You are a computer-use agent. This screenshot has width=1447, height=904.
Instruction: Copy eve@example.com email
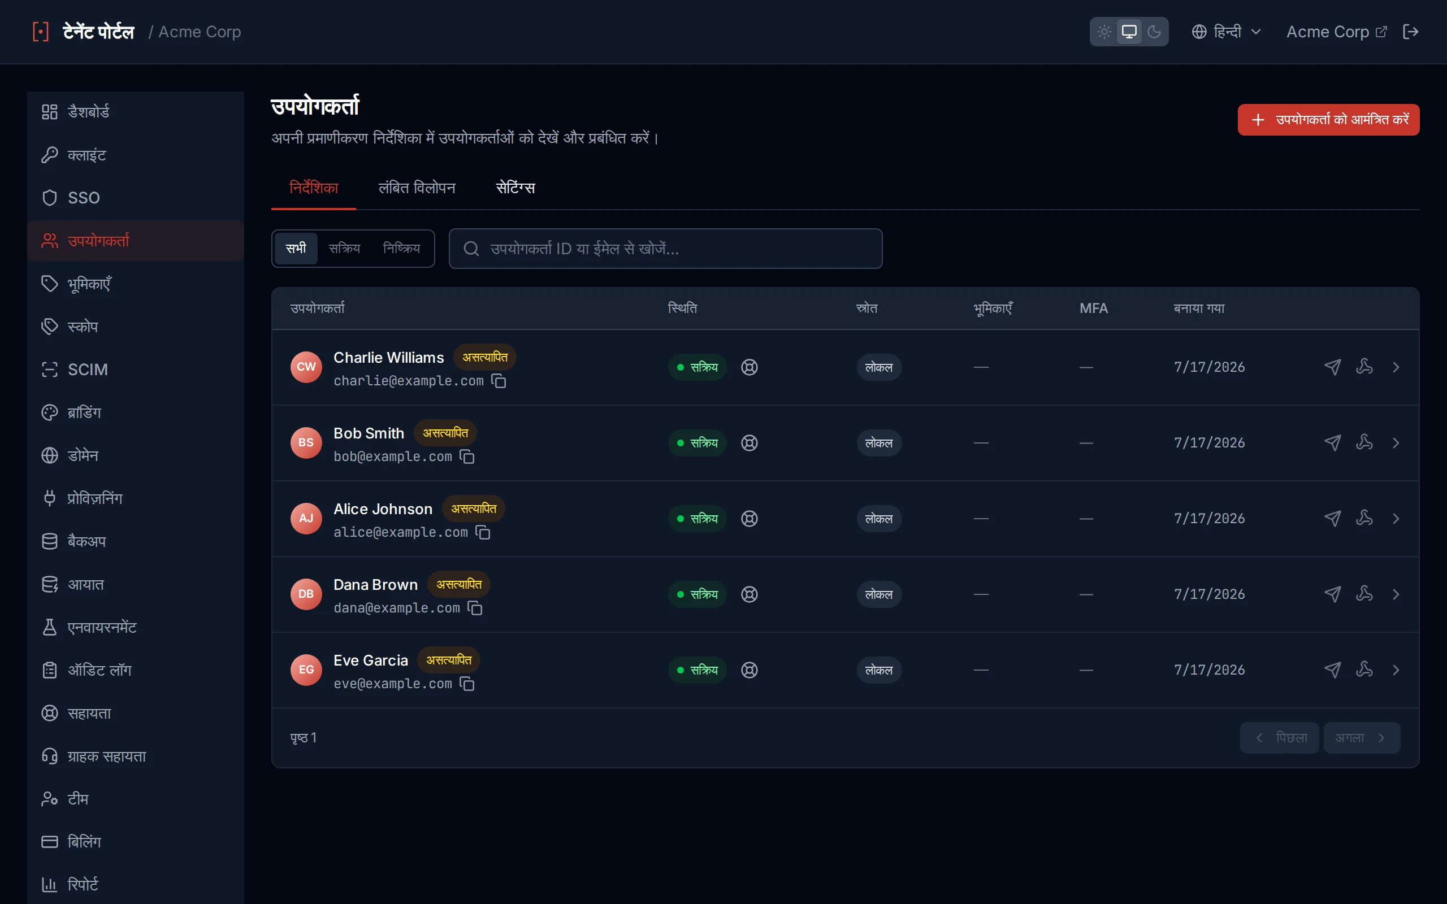(x=467, y=684)
